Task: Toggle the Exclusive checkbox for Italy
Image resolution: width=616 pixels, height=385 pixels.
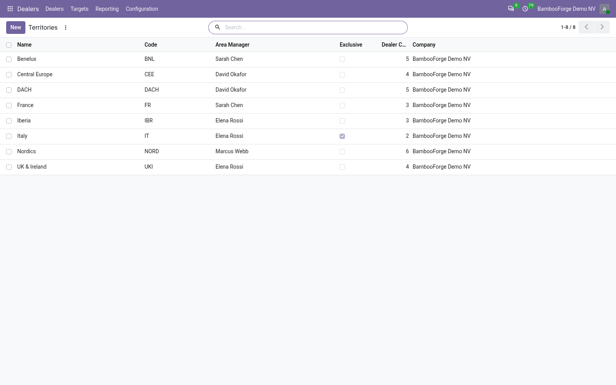Action: pyautogui.click(x=342, y=136)
